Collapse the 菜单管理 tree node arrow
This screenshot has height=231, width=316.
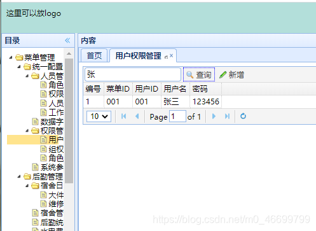tap(11, 57)
